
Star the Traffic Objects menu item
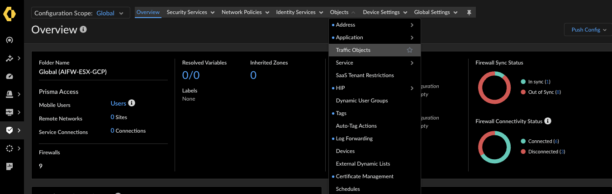point(409,50)
